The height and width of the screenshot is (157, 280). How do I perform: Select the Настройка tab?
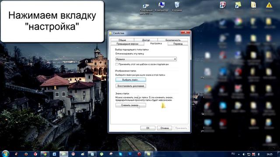[x=156, y=44]
